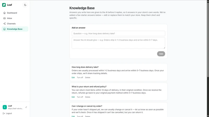
Task: Open the Dashboard page
Action: tap(15, 13)
